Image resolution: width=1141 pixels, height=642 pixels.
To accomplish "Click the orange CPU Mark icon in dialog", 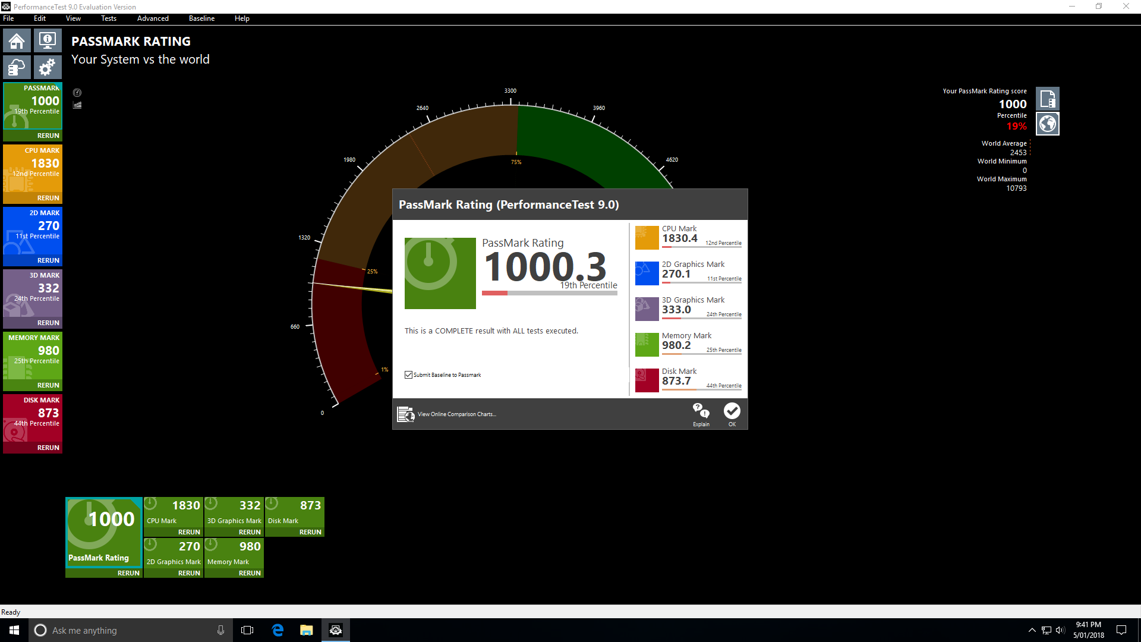I will 647,238.
